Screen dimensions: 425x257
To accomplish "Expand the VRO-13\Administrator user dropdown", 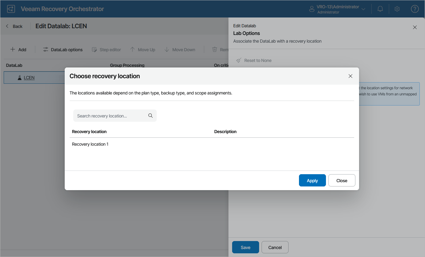I will pyautogui.click(x=363, y=9).
